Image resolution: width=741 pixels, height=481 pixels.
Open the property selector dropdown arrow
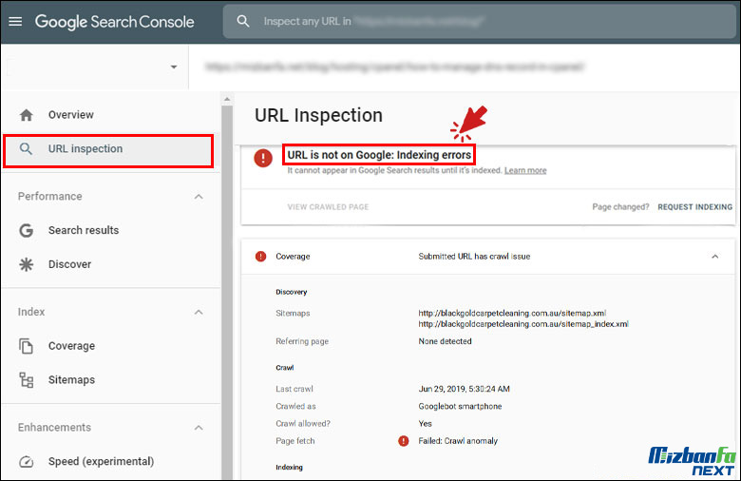[x=174, y=67]
